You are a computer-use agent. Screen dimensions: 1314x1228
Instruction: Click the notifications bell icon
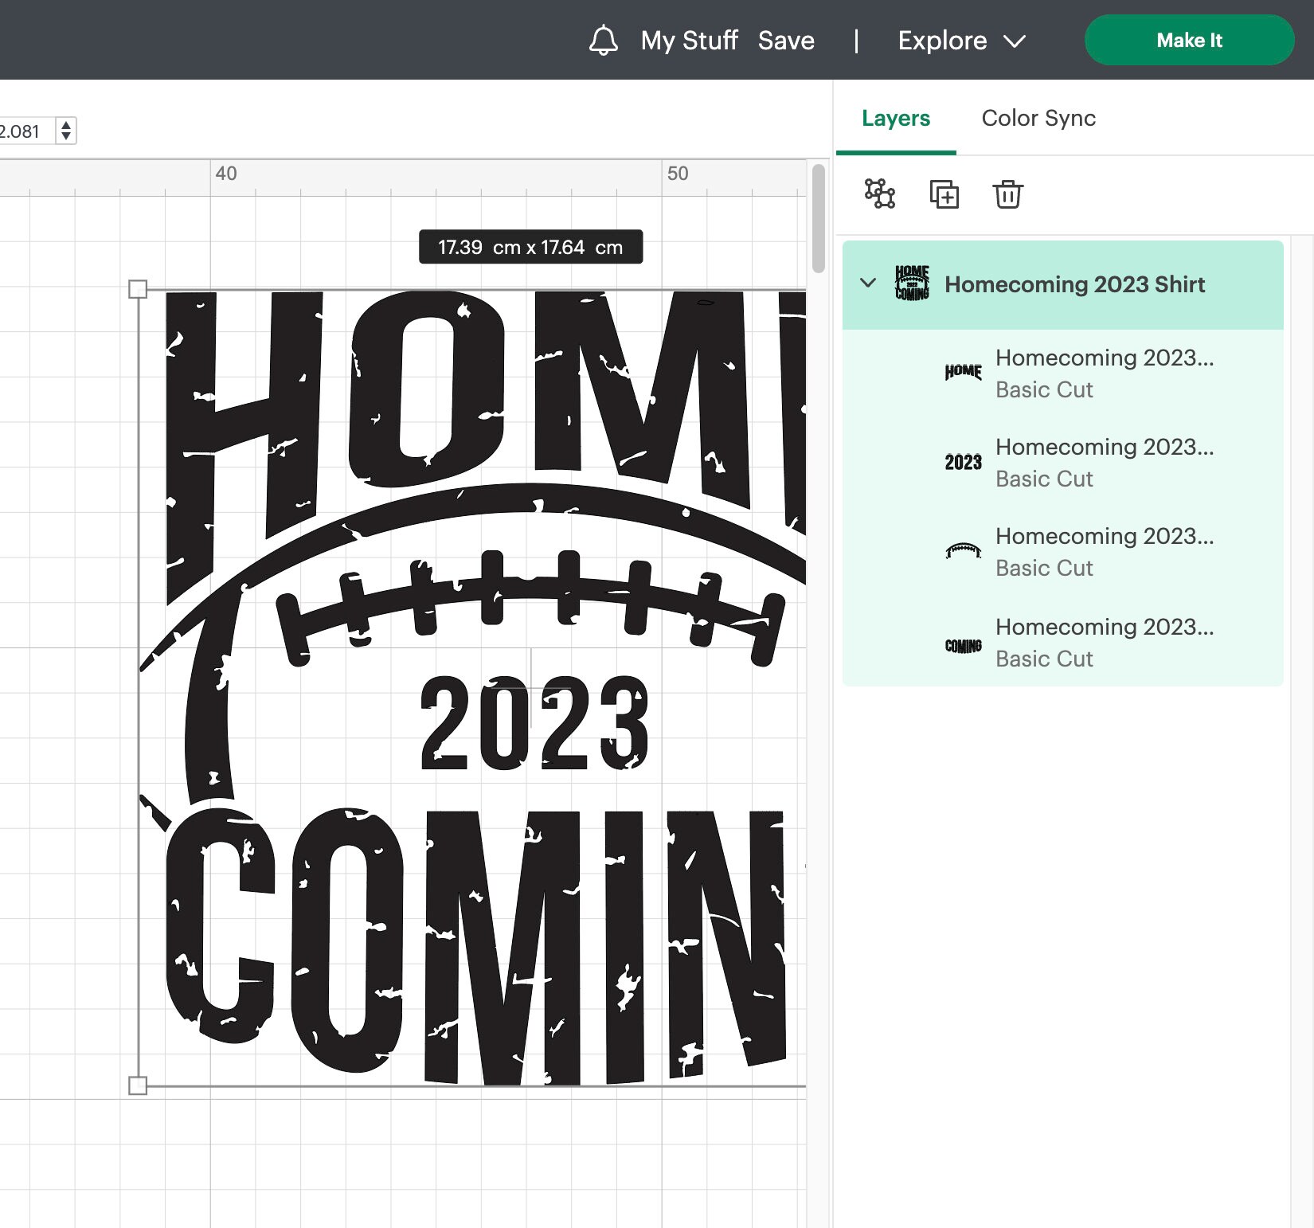(x=604, y=40)
